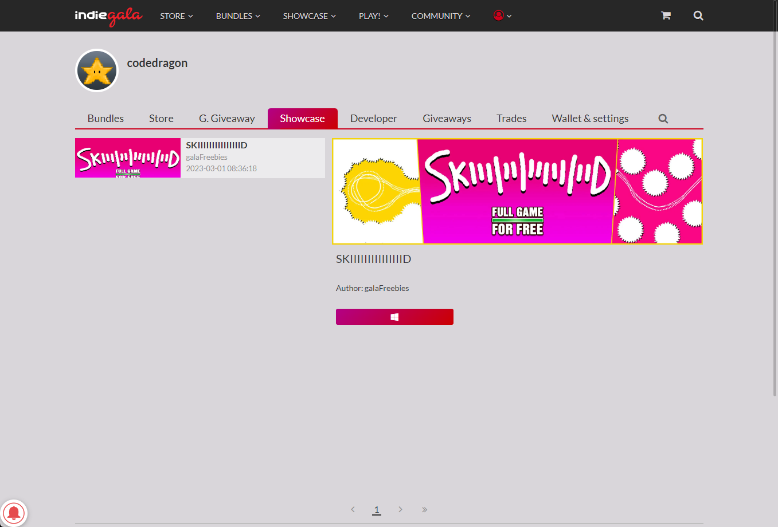
Task: Expand the STORE dropdown menu
Action: [x=177, y=16]
